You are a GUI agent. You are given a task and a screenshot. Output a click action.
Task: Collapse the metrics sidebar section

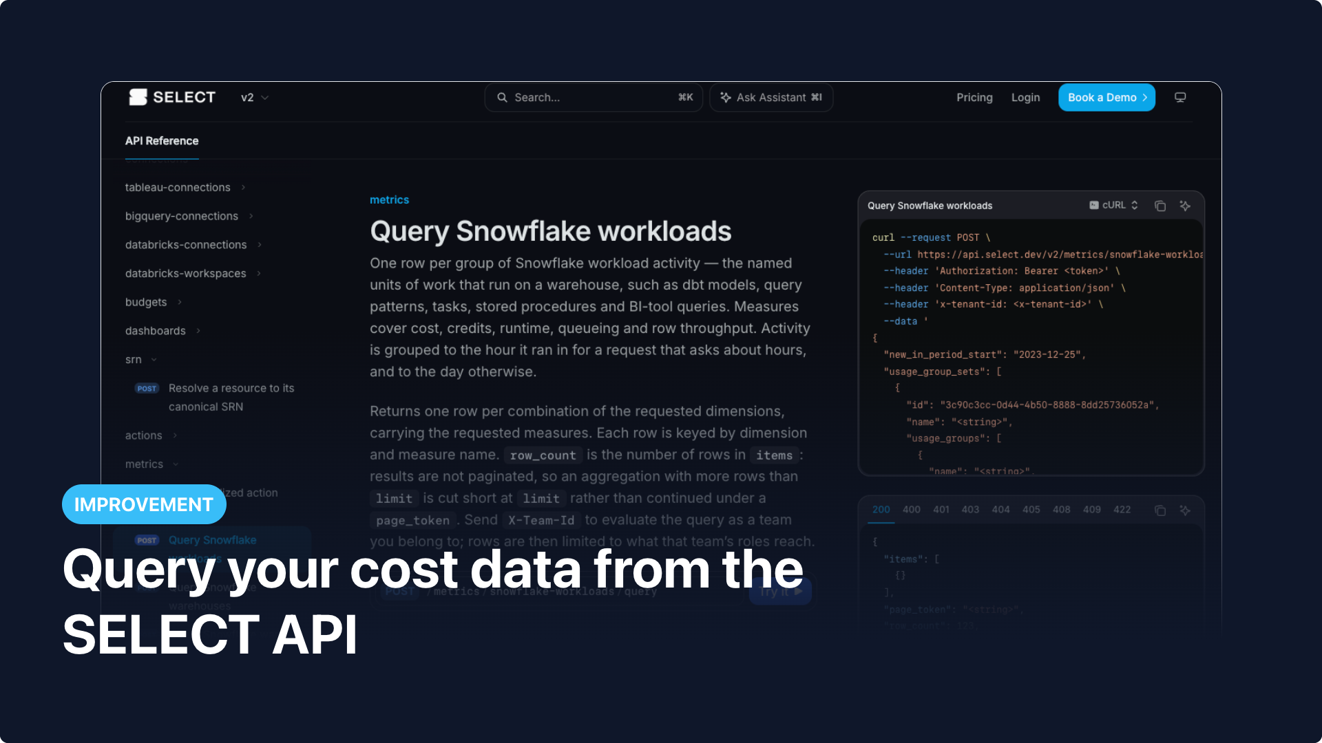coord(152,464)
